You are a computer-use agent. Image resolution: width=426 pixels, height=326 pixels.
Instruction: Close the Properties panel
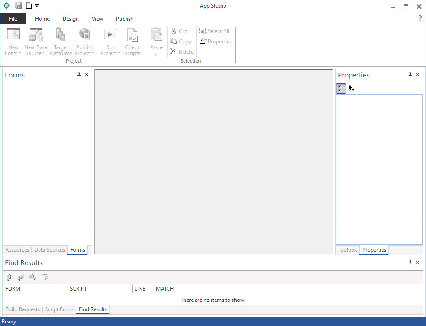(x=417, y=74)
